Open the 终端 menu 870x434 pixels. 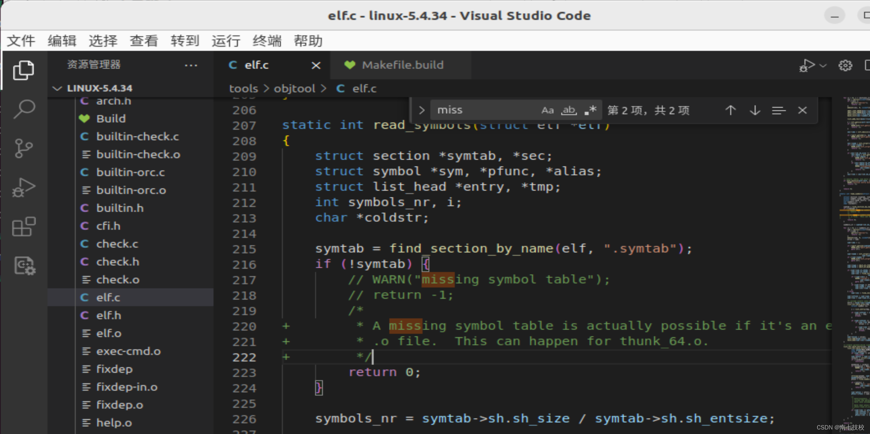coord(267,41)
